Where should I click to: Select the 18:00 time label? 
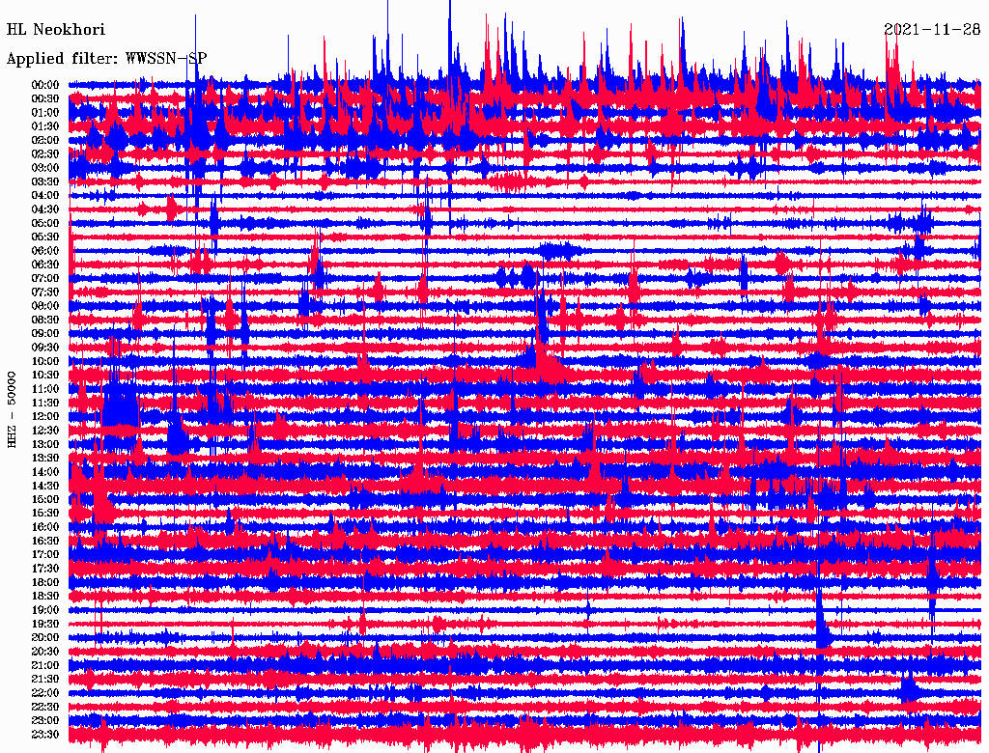tap(45, 583)
